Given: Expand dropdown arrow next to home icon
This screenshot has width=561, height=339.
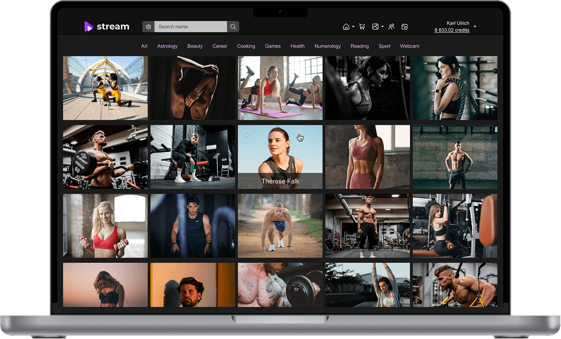Looking at the screenshot, I should tap(353, 27).
